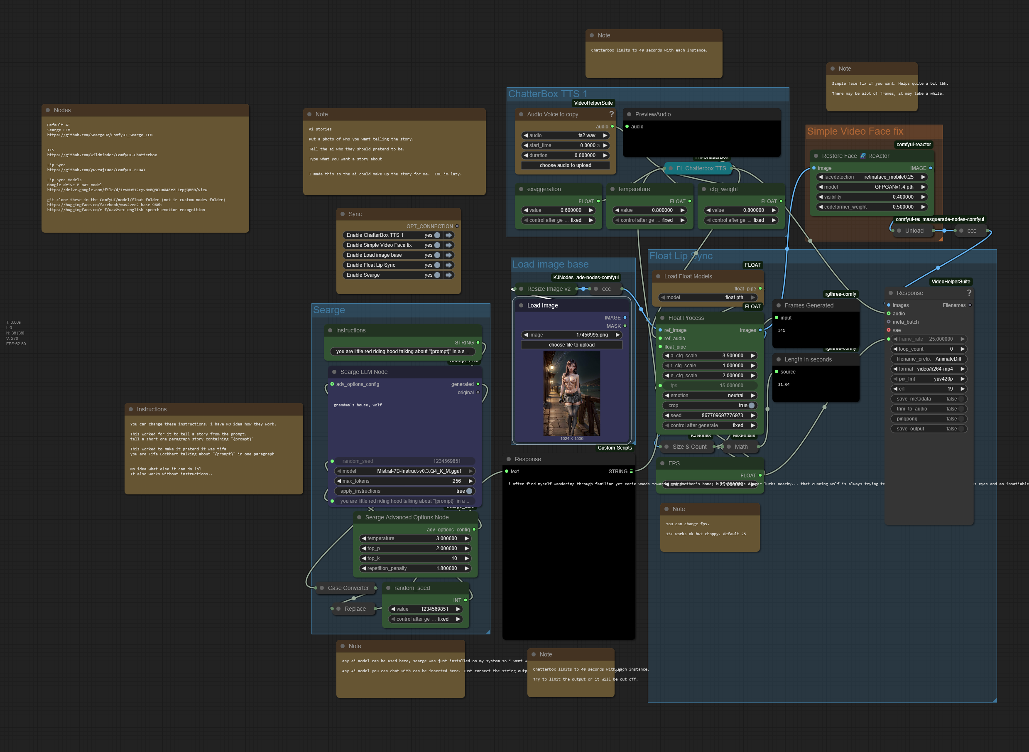Click the Load Image preview thumbnail
The image size is (1029, 752).
(x=572, y=393)
